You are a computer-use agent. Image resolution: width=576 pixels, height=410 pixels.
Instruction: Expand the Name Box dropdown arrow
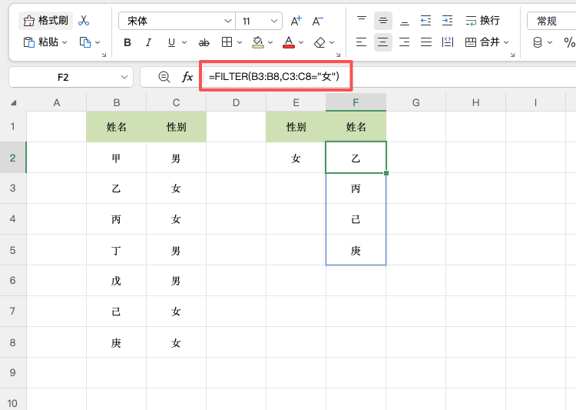[x=124, y=77]
